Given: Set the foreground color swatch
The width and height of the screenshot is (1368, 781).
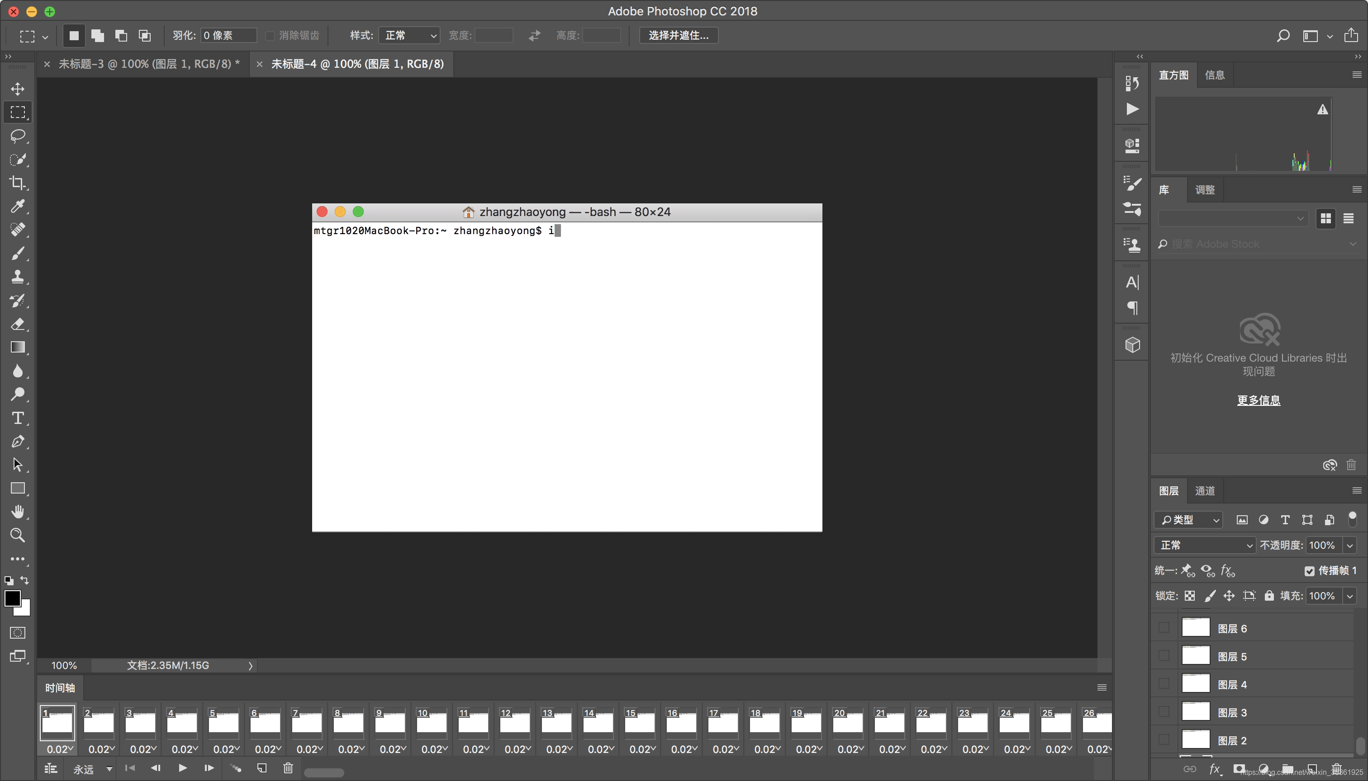Looking at the screenshot, I should 12,598.
